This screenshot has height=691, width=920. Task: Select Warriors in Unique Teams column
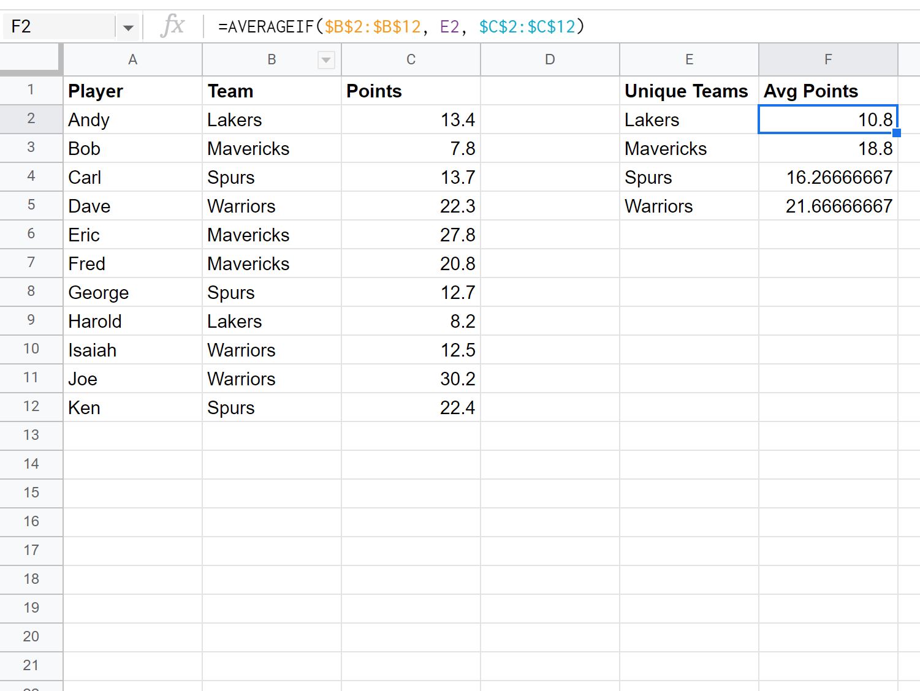[x=690, y=206]
